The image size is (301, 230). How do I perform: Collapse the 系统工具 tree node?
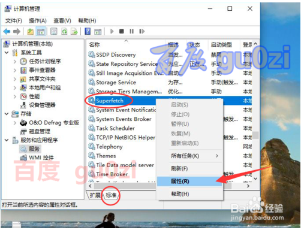pos(7,53)
